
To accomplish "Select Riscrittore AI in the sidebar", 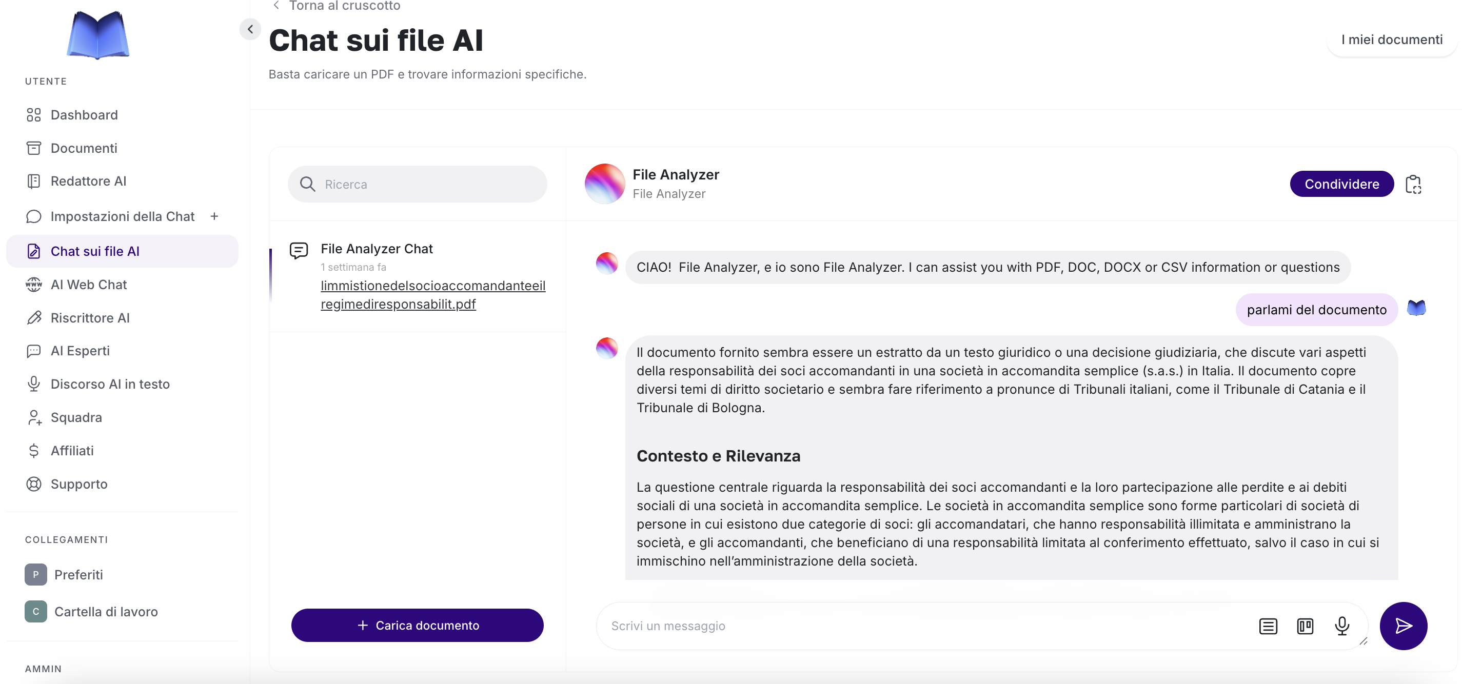I will click(90, 317).
